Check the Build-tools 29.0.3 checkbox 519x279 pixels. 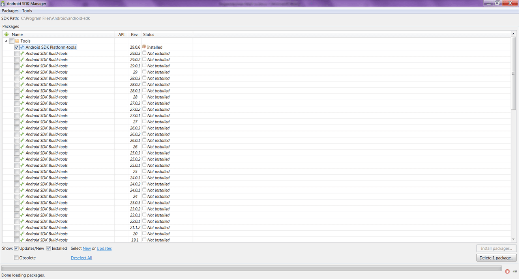click(x=17, y=54)
